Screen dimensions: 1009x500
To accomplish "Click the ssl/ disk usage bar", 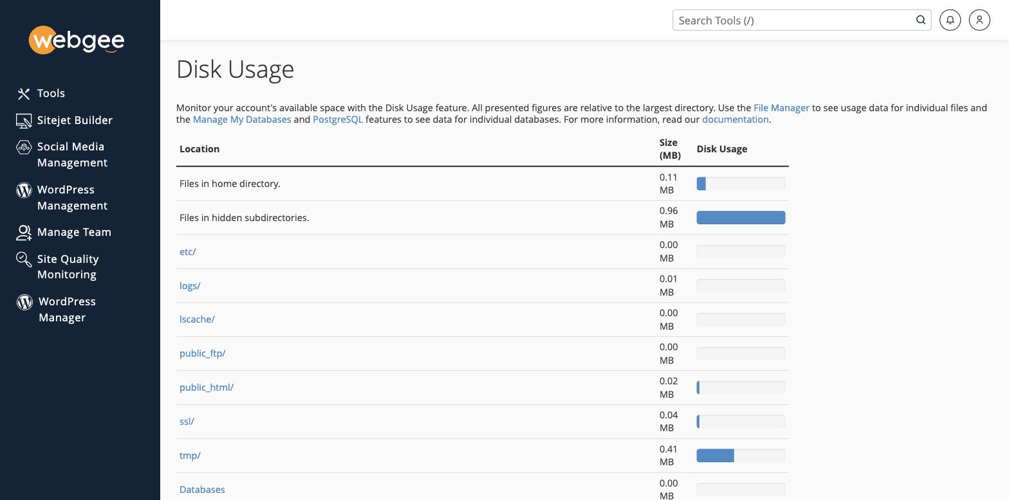I will 741,422.
